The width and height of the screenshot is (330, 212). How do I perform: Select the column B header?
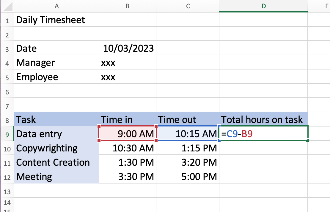pyautogui.click(x=127, y=6)
